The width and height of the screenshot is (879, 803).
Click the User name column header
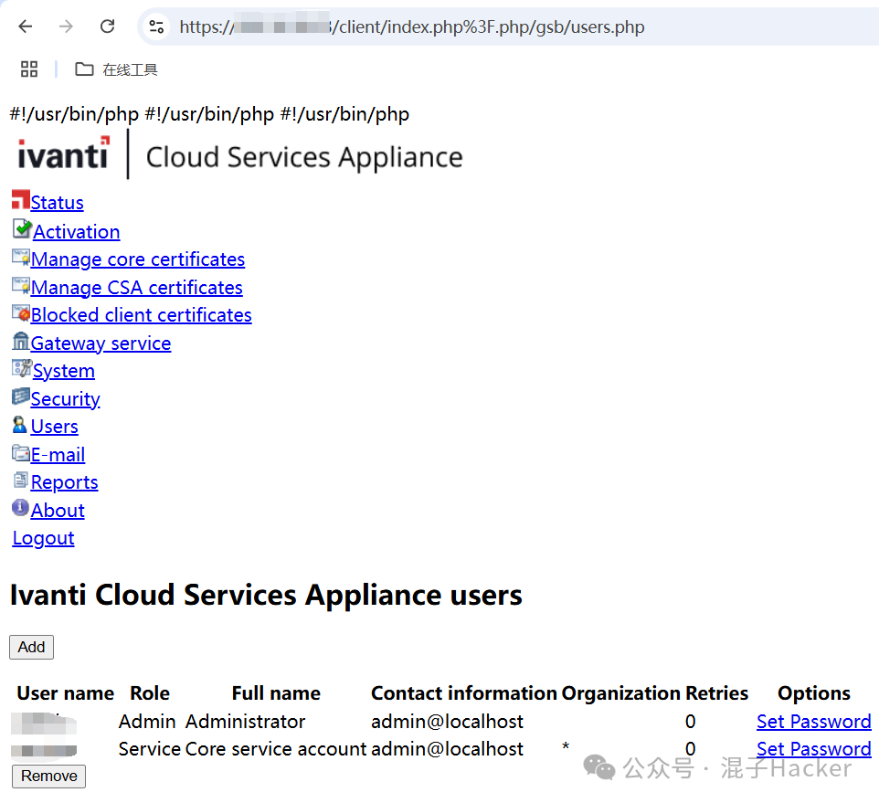point(66,693)
